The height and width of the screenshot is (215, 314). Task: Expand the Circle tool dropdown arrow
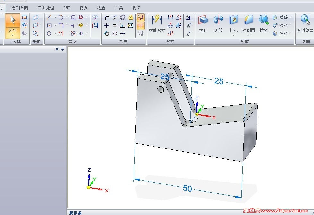coord(55,33)
